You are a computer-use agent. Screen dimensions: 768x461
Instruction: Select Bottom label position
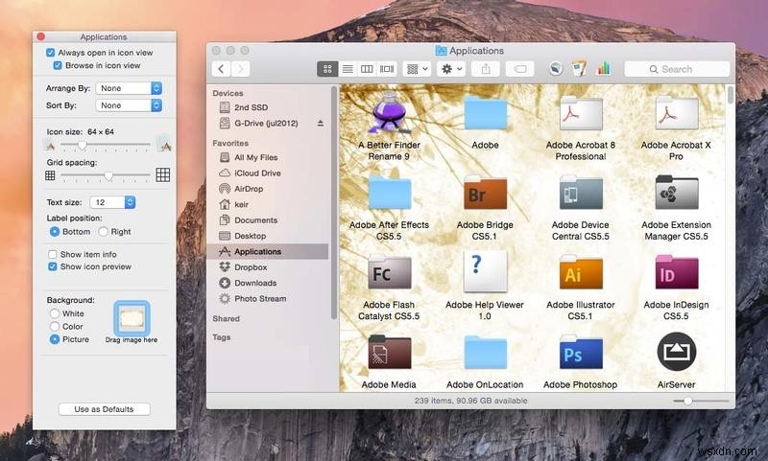55,231
